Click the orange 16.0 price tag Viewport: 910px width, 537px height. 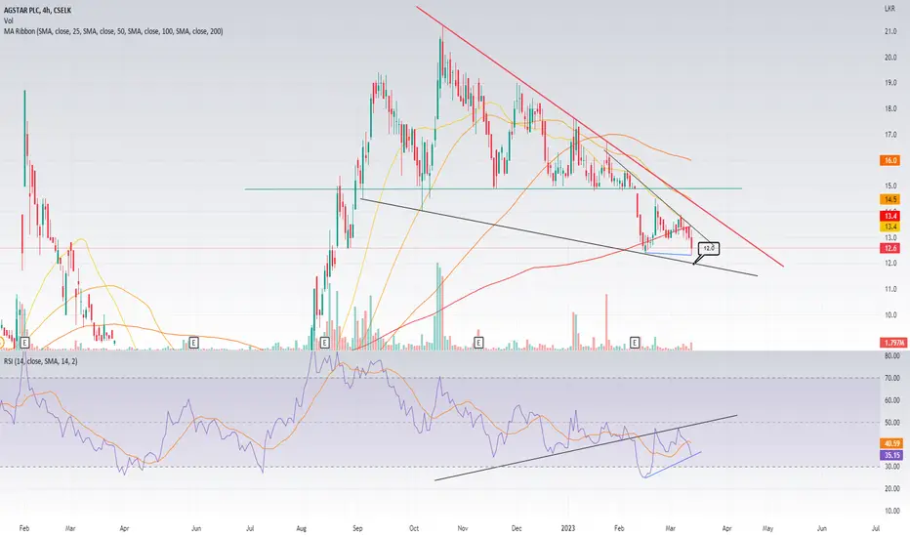point(890,160)
